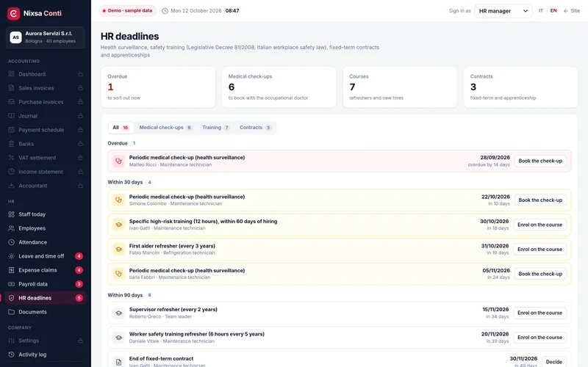
Task: Open the HR manager role dropdown
Action: pyautogui.click(x=503, y=11)
